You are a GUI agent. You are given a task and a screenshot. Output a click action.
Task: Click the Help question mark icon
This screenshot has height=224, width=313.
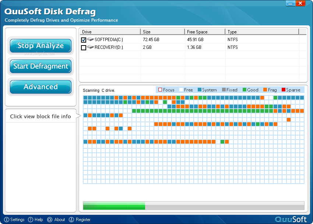31,220
